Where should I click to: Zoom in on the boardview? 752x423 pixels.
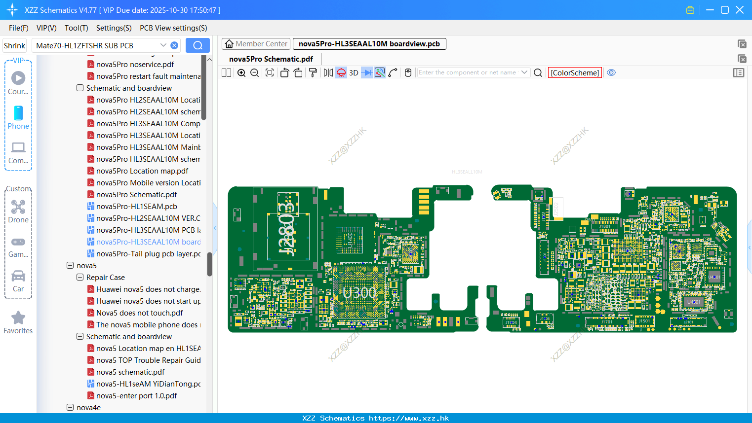[241, 72]
